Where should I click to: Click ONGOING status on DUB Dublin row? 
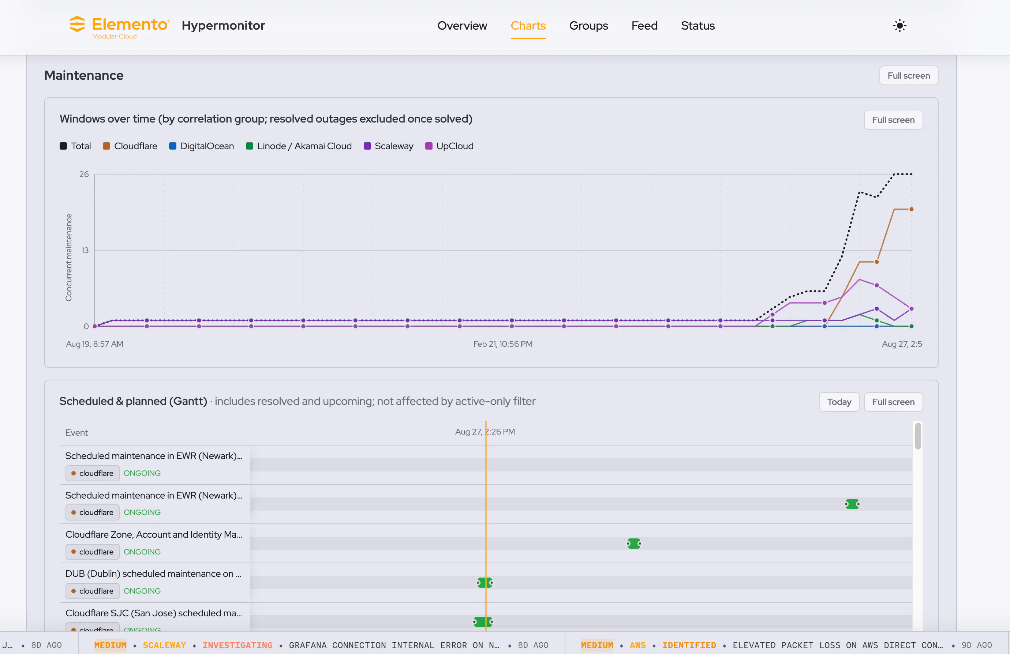[x=142, y=591]
